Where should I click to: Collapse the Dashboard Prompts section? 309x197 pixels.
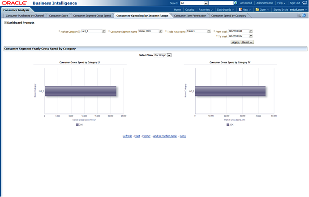5,23
